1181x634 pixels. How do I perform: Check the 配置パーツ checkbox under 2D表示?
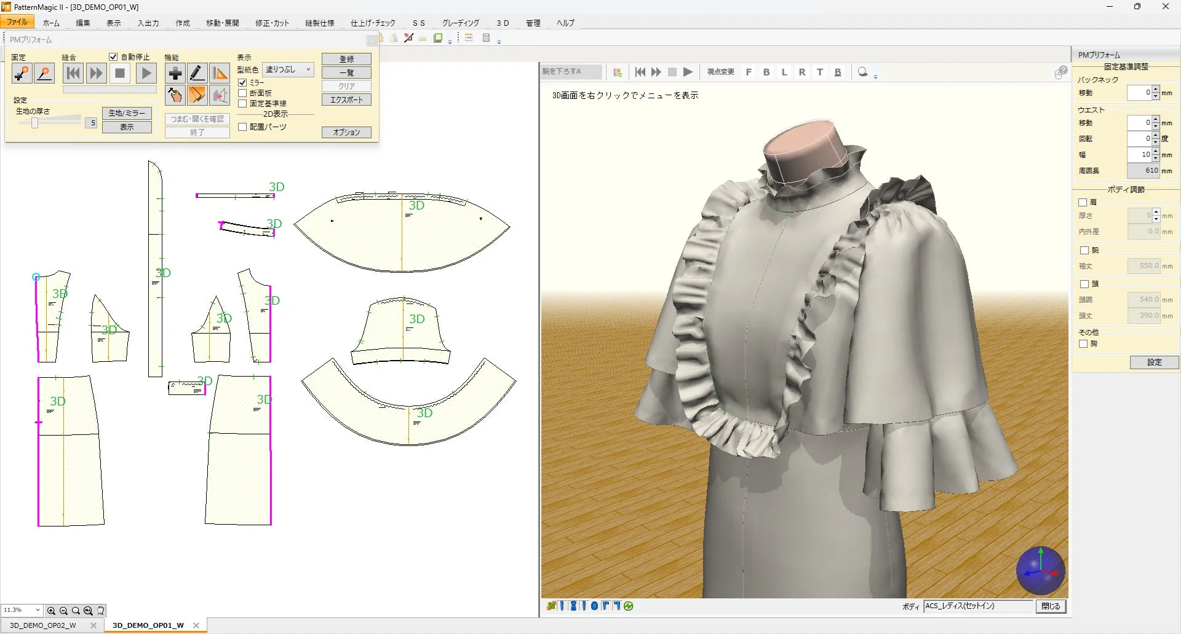pos(243,127)
